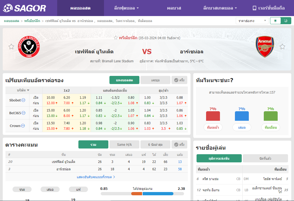The image size is (294, 201).
Task: Click Sbobet previous home odds 12.00
Action: pos(51,103)
